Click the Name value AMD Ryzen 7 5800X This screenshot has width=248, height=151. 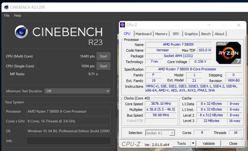click(x=178, y=44)
